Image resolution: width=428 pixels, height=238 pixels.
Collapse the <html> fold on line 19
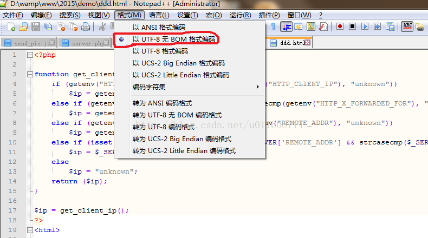pos(30,230)
